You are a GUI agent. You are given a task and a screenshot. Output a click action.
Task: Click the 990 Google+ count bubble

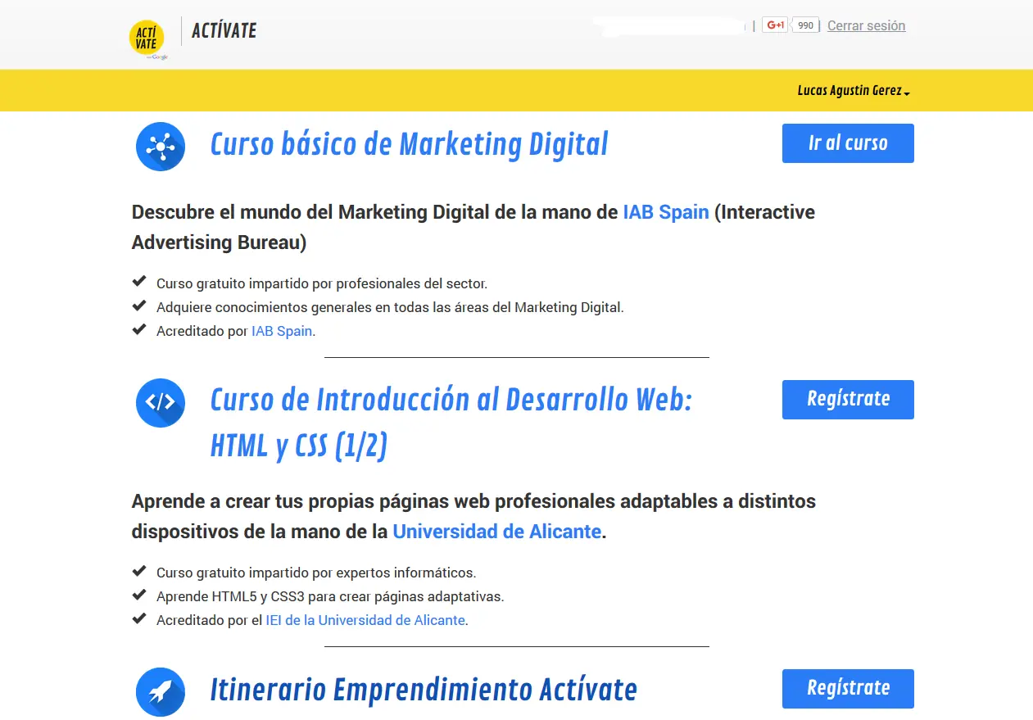point(805,25)
